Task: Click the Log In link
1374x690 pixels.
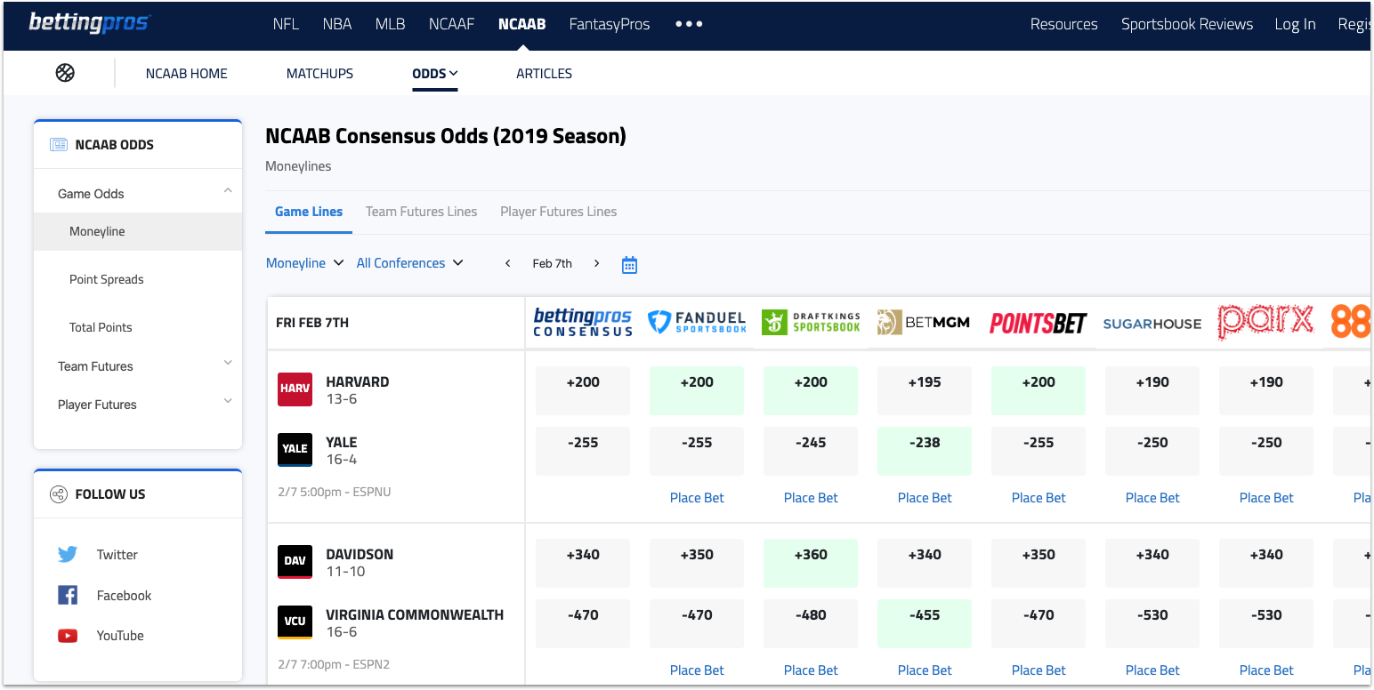Action: click(1295, 24)
